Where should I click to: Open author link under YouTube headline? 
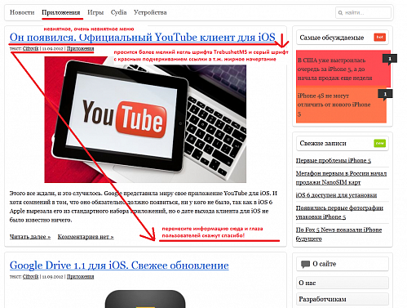click(x=30, y=48)
